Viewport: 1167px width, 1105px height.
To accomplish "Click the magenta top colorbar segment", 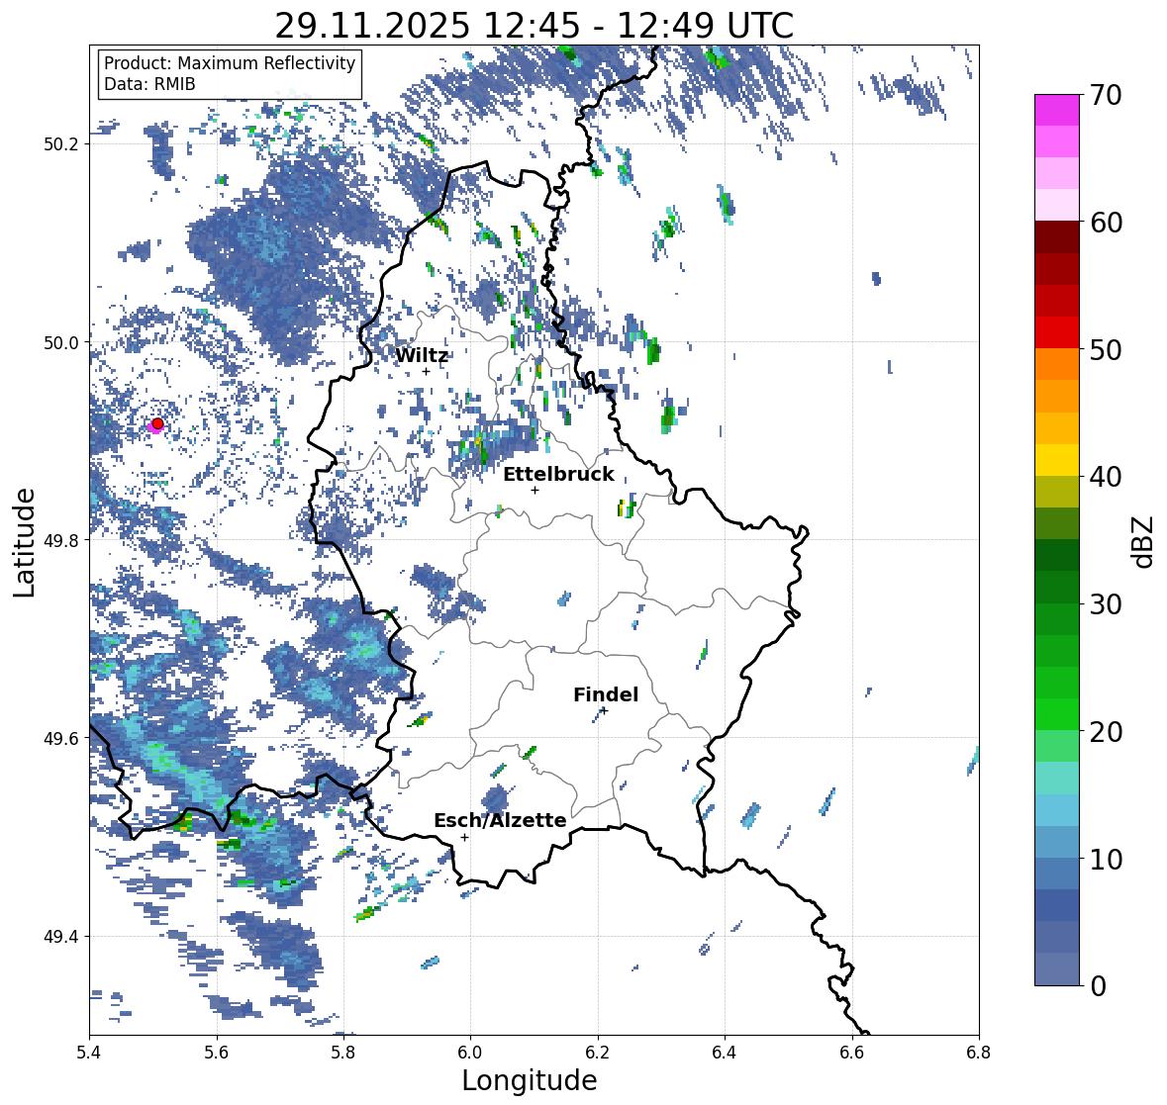I will [1057, 110].
